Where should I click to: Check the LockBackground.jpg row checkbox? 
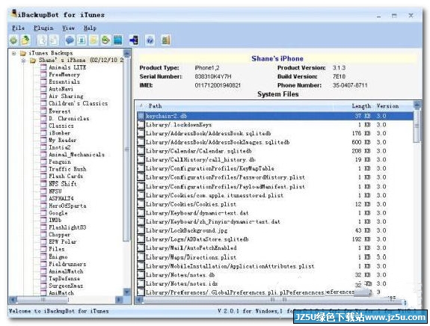click(x=141, y=230)
